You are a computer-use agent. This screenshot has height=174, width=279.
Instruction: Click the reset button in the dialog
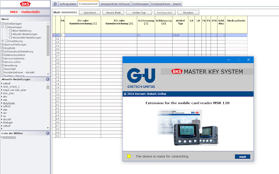click(242, 157)
